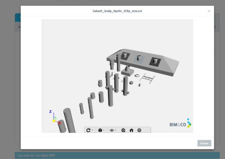Click the cone on square base component
The height and width of the screenshot is (159, 225).
[127, 70]
